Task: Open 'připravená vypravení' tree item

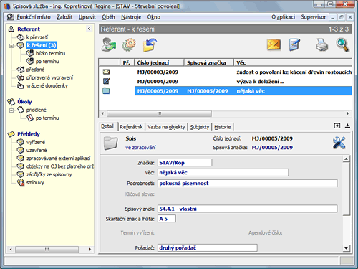Action: tap(49, 77)
